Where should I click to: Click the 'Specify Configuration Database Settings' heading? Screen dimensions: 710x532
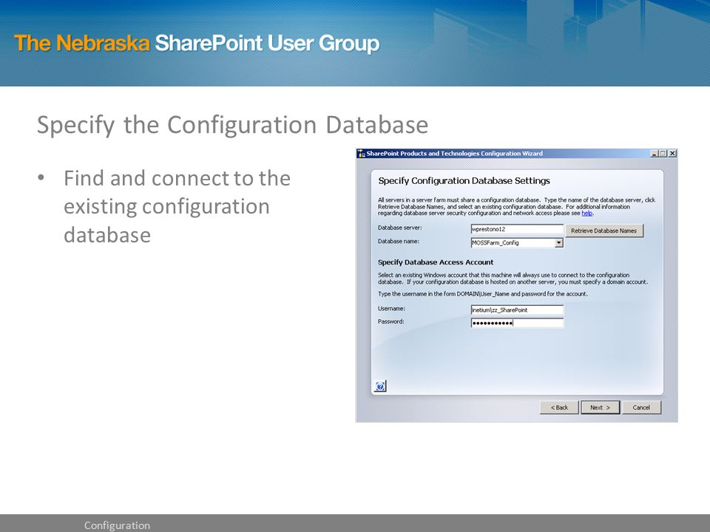pos(464,181)
